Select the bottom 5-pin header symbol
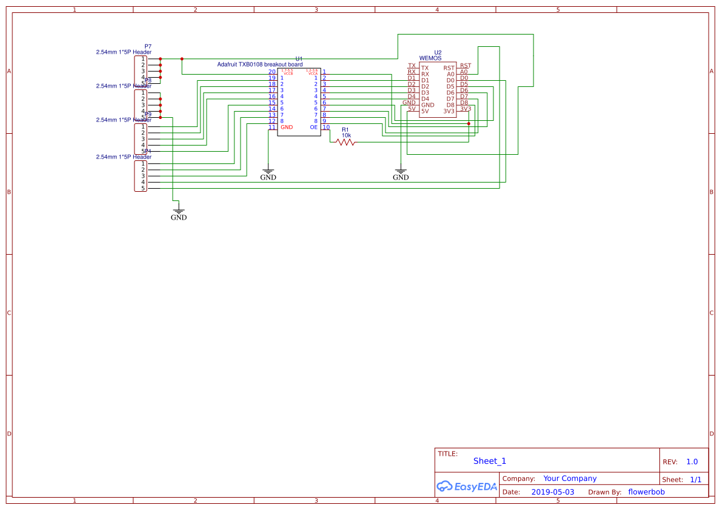 [140, 176]
